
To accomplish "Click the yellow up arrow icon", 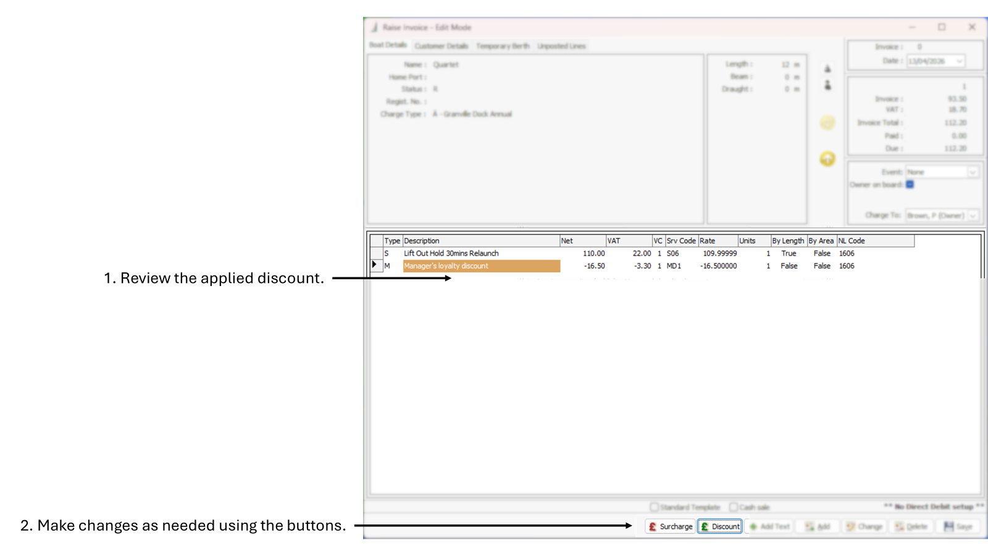I will (827, 159).
